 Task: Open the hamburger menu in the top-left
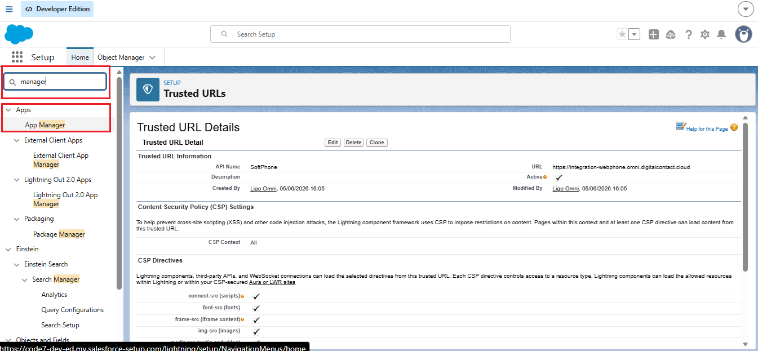coord(9,9)
